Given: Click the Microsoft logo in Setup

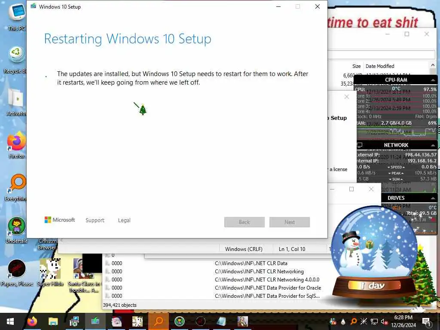Looking at the screenshot, I should pyautogui.click(x=59, y=220).
